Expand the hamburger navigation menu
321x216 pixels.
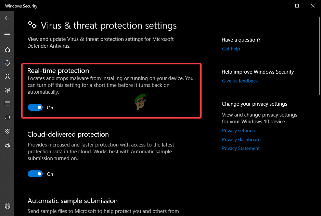(x=7, y=33)
